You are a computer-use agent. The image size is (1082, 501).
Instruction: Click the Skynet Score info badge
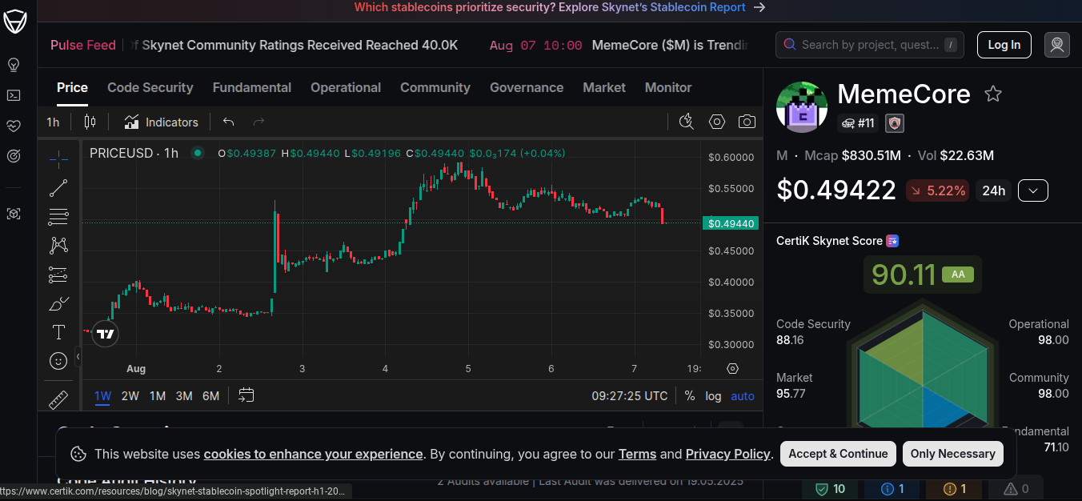point(892,241)
